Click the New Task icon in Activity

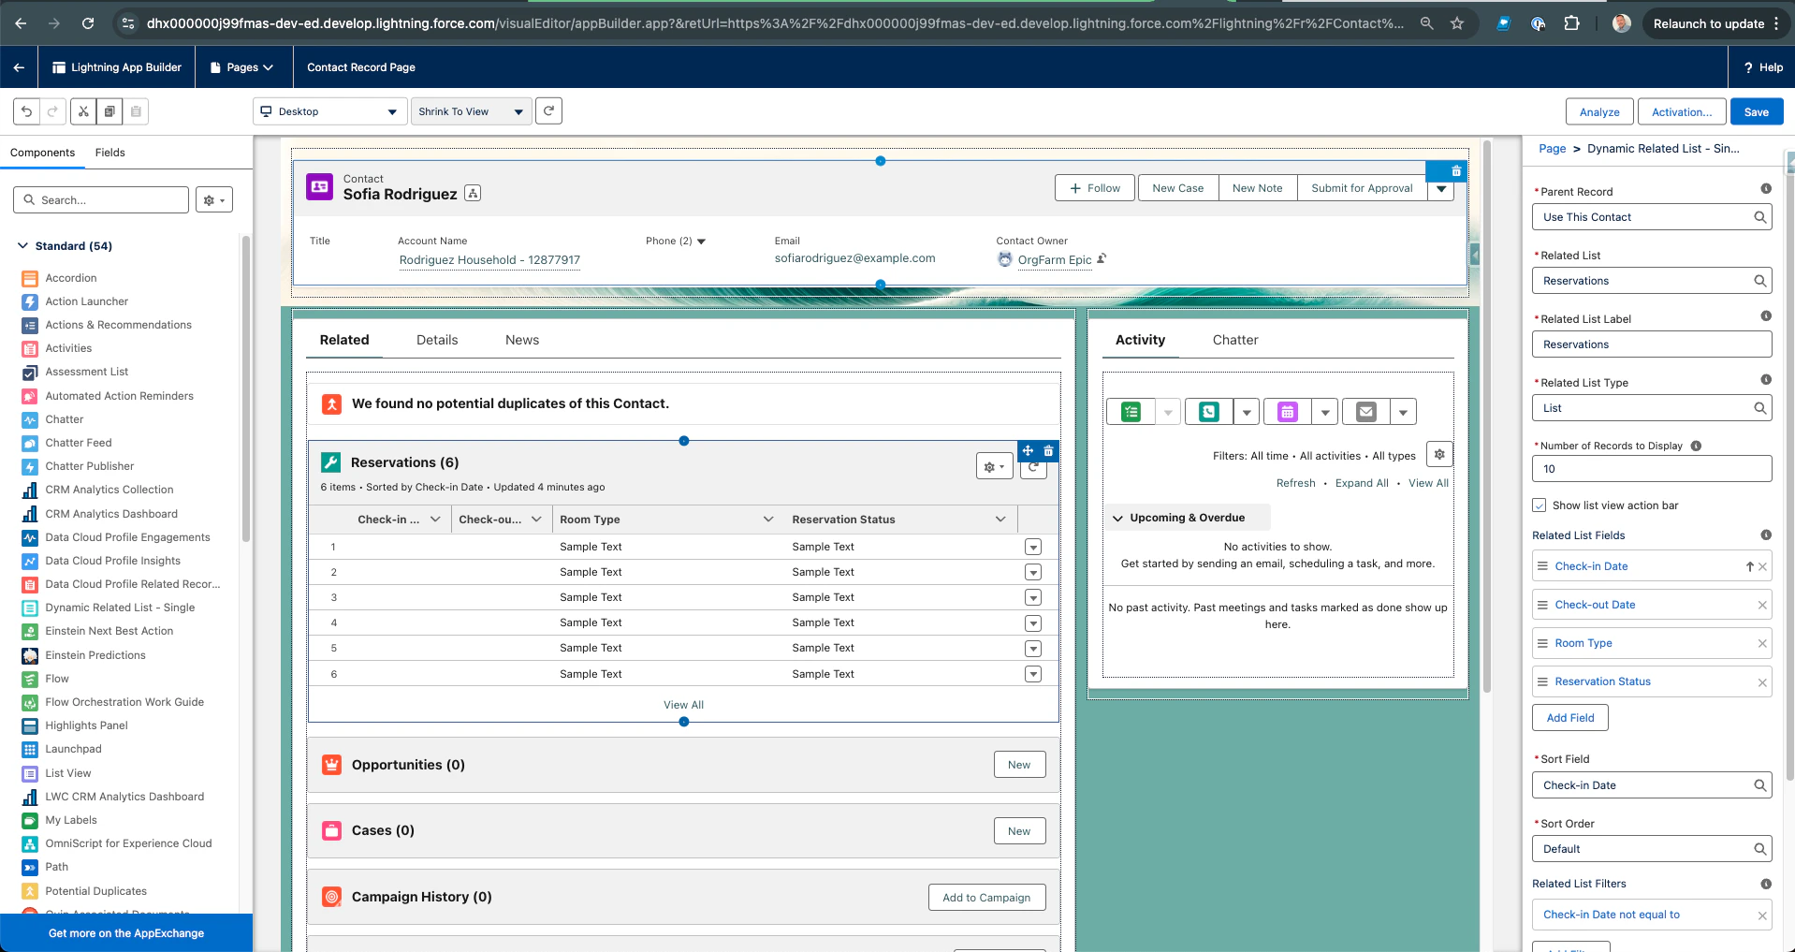tap(1131, 412)
